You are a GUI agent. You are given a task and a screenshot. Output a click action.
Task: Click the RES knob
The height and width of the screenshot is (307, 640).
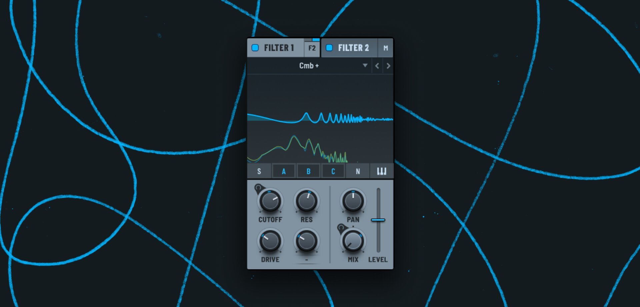[x=306, y=201]
